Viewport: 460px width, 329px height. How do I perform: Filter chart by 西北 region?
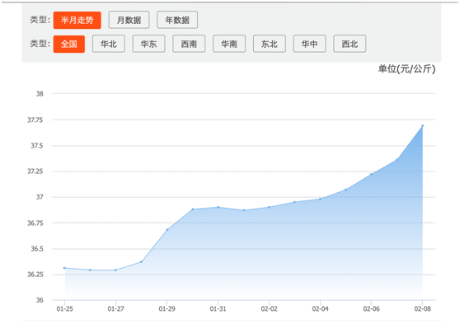coord(350,44)
